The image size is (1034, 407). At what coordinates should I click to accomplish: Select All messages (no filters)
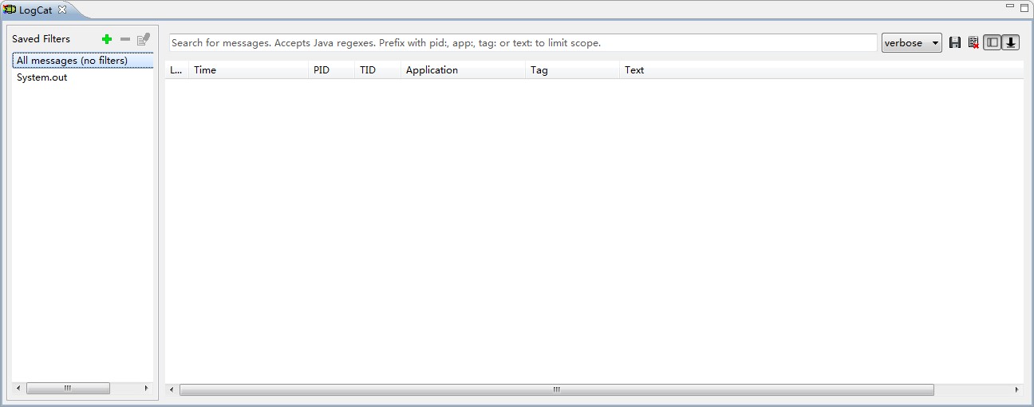click(x=83, y=61)
